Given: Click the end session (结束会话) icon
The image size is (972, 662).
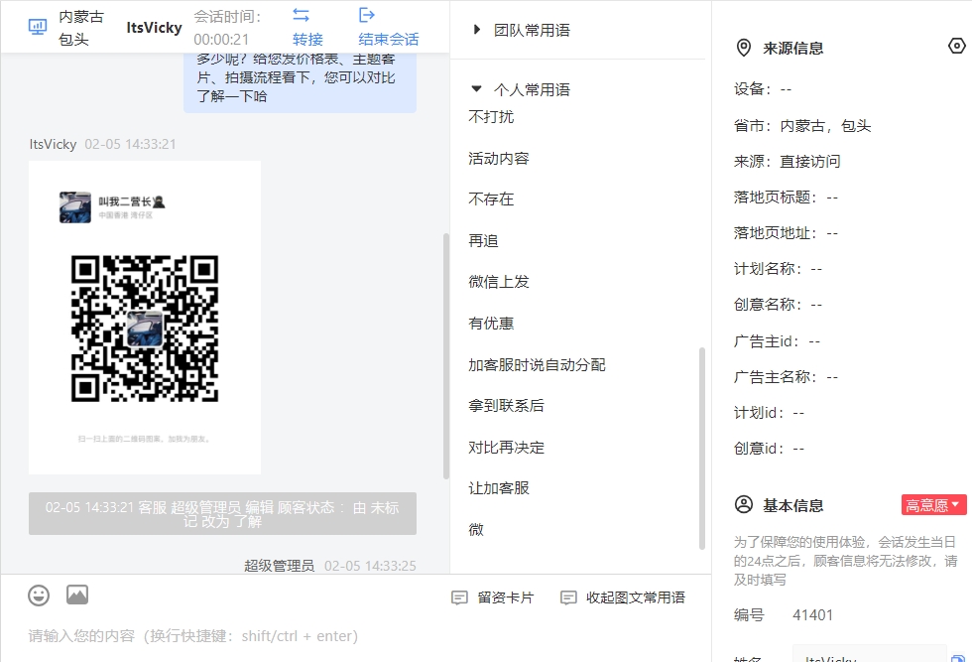Looking at the screenshot, I should point(367,16).
